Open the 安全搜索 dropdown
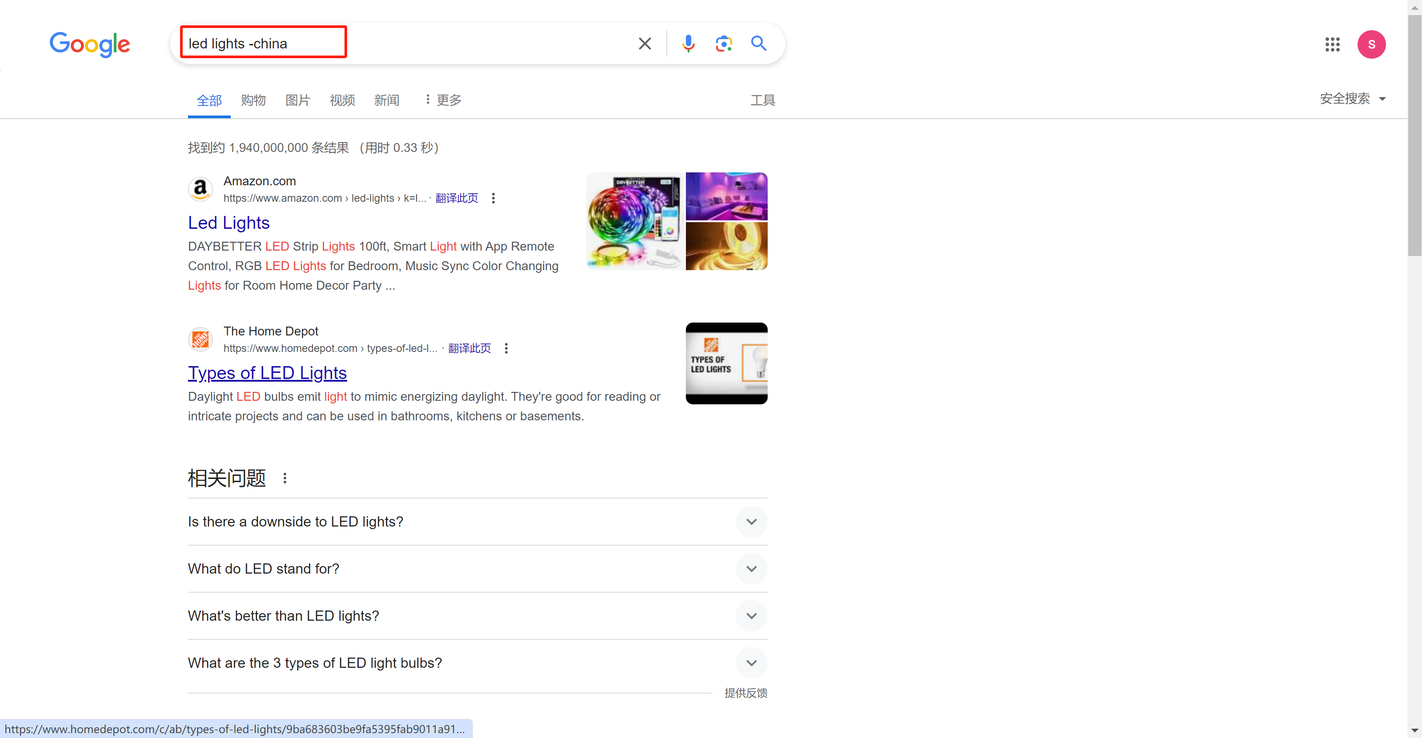The image size is (1422, 738). coord(1352,99)
